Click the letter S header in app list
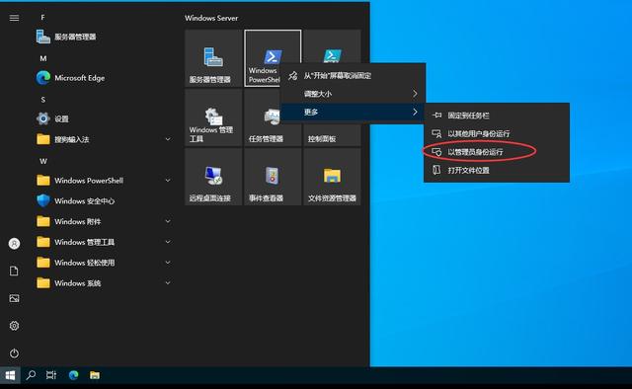This screenshot has height=389, width=632. coord(43,100)
